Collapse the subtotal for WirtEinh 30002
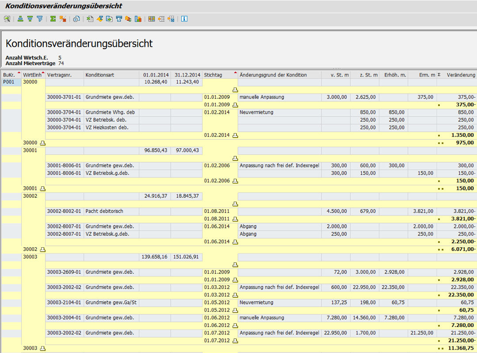477x353 pixels. pyautogui.click(x=43, y=249)
